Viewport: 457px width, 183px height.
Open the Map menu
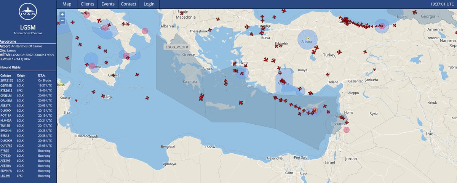[x=67, y=4]
